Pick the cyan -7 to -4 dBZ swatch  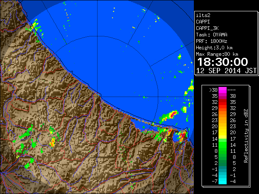pos(223,181)
